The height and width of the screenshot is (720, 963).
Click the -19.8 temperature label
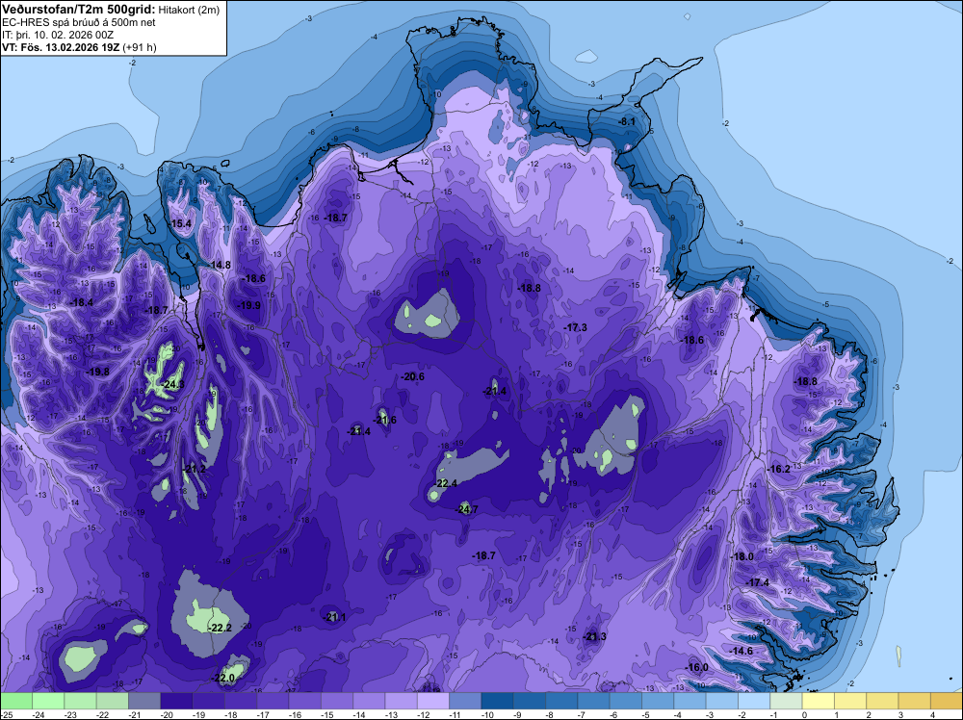[97, 372]
